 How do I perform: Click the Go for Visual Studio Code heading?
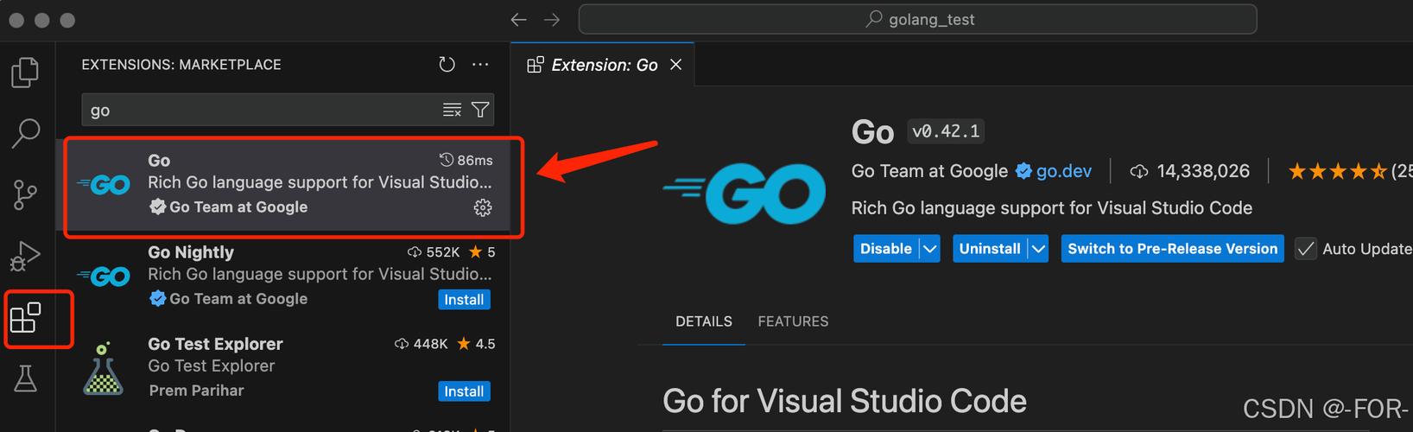(x=845, y=402)
